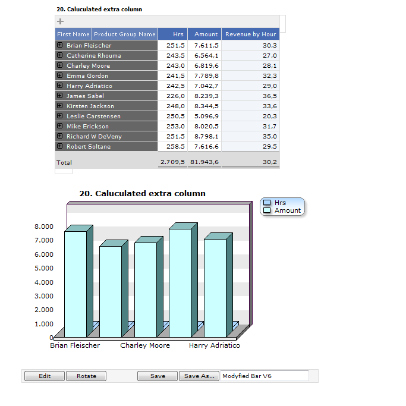Expand the James Sabel row

tap(59, 96)
